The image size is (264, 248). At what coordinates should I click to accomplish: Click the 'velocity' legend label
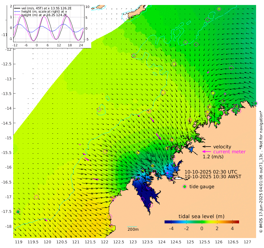222,147
